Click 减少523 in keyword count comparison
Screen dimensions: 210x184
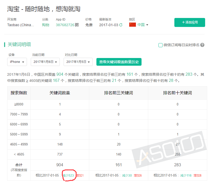68,176
